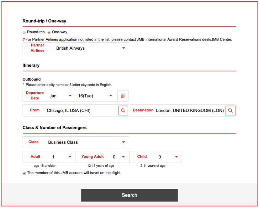Click the member travel checkbox label text

74,173
